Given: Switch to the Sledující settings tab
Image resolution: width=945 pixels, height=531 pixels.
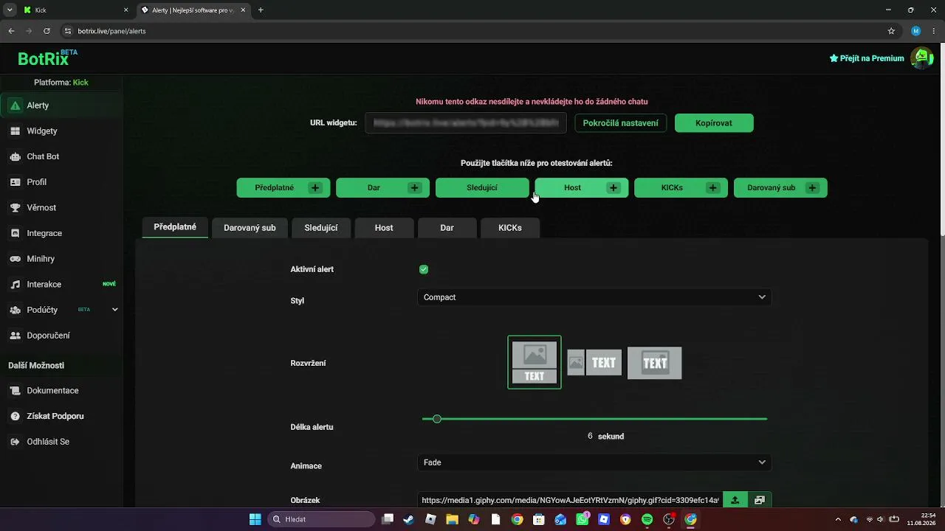Looking at the screenshot, I should click(321, 228).
